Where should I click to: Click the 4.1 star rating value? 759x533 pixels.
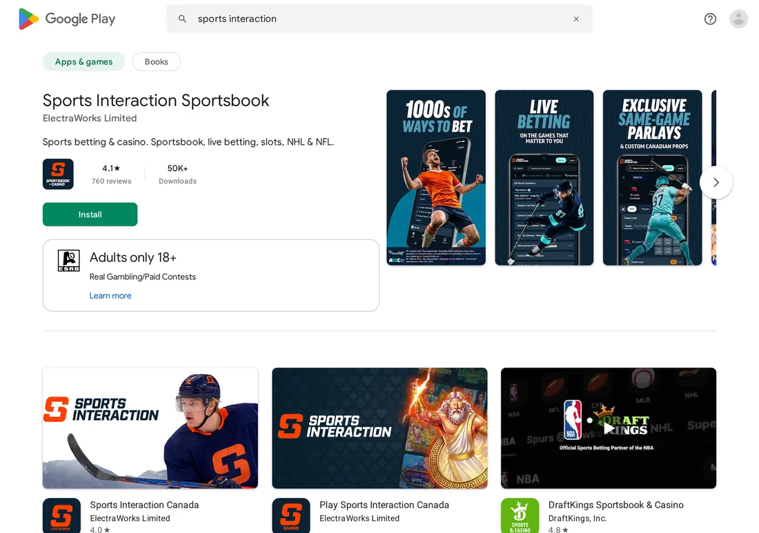111,168
